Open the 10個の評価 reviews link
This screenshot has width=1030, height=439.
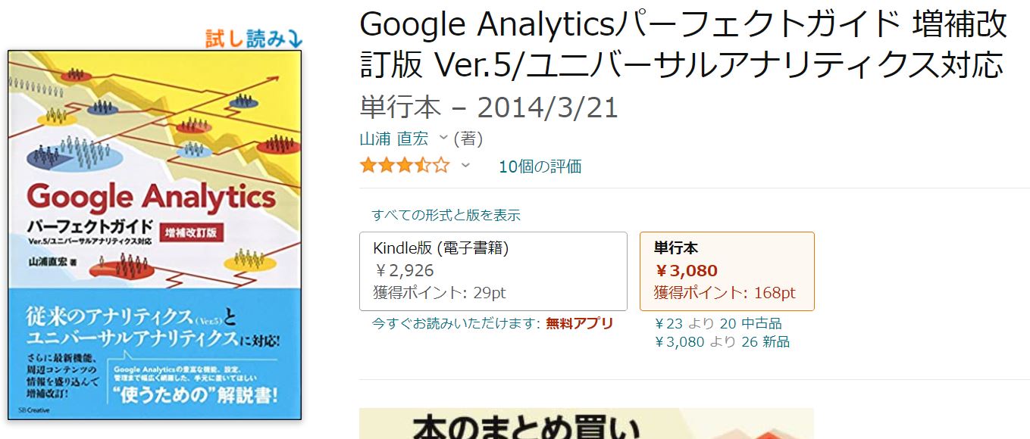pyautogui.click(x=540, y=167)
